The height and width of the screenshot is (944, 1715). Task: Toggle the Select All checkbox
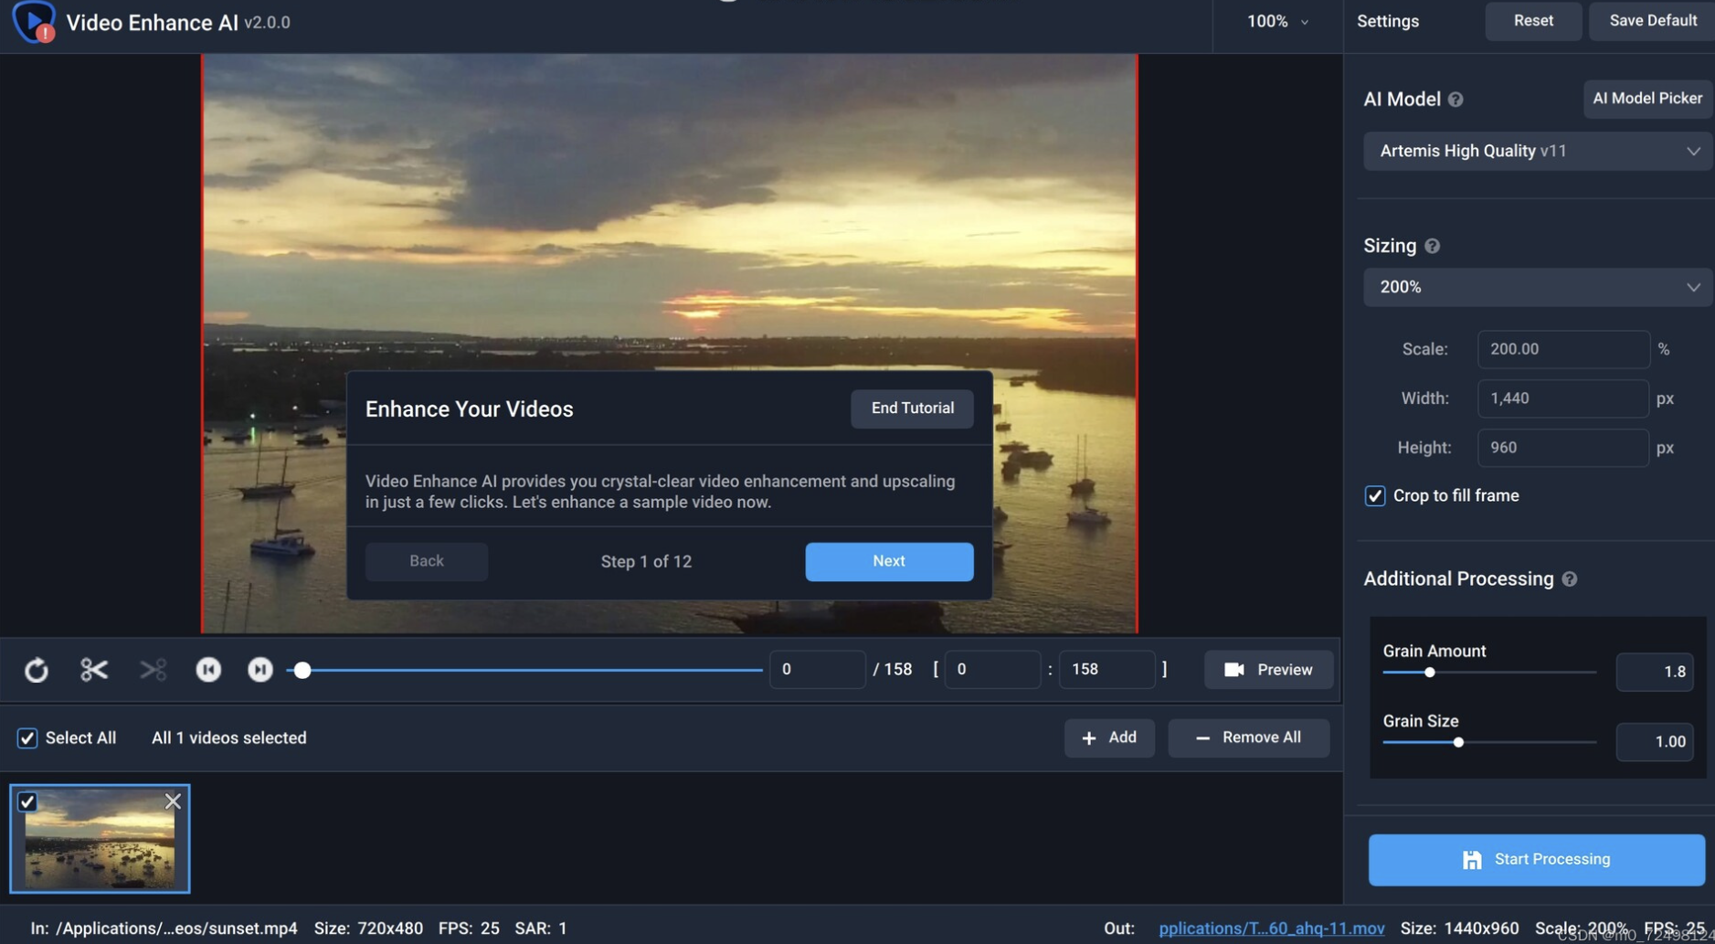27,737
